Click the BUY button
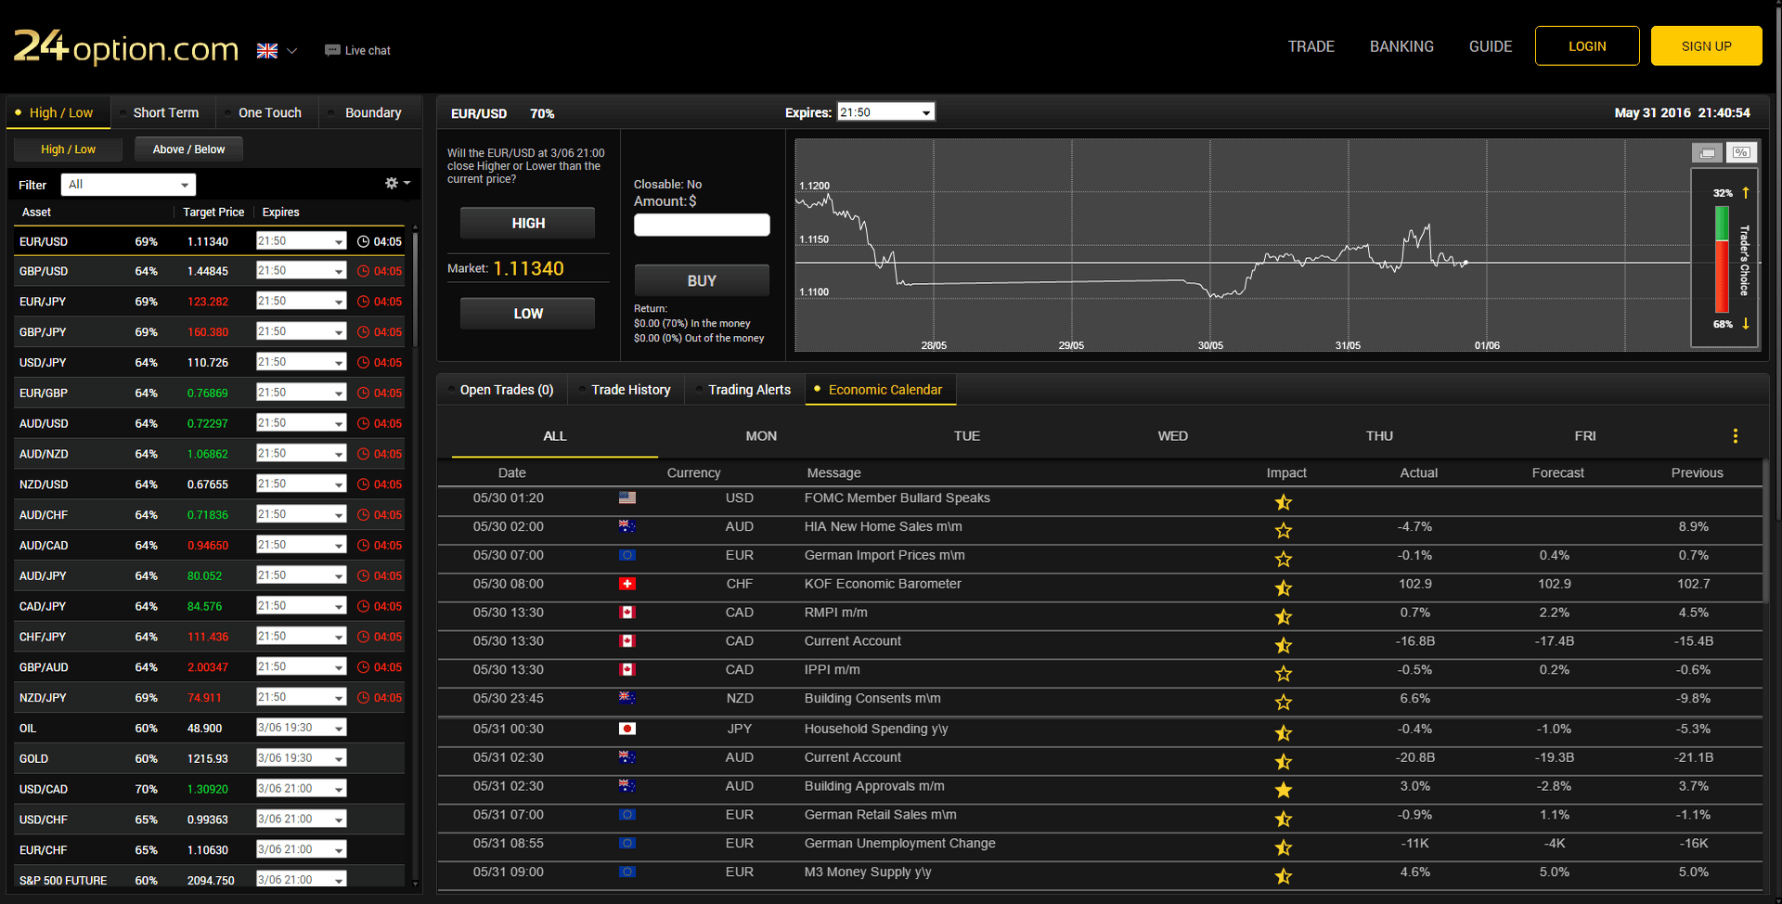The width and height of the screenshot is (1782, 904). coord(702,280)
